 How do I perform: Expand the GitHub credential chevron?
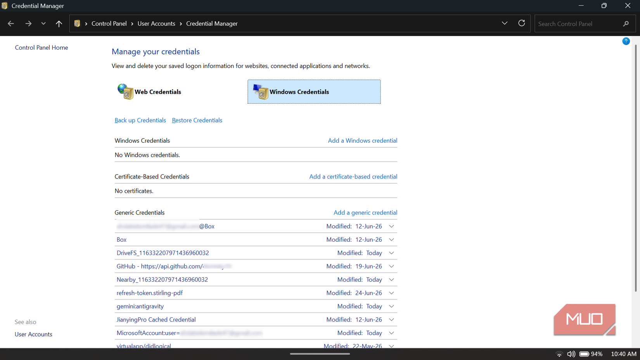coord(391,266)
